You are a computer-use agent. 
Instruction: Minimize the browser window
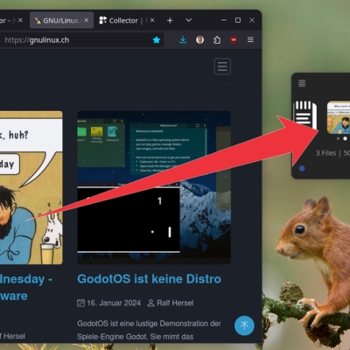[x=224, y=20]
